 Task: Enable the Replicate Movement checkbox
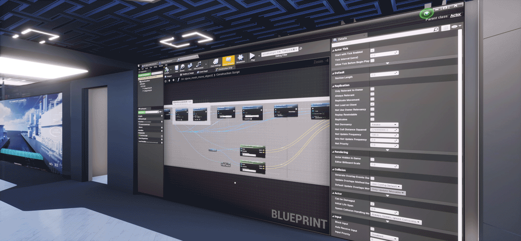(372, 99)
